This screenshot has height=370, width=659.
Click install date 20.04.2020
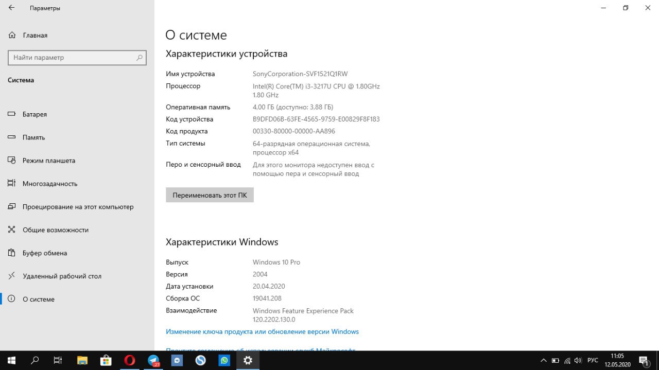click(269, 287)
